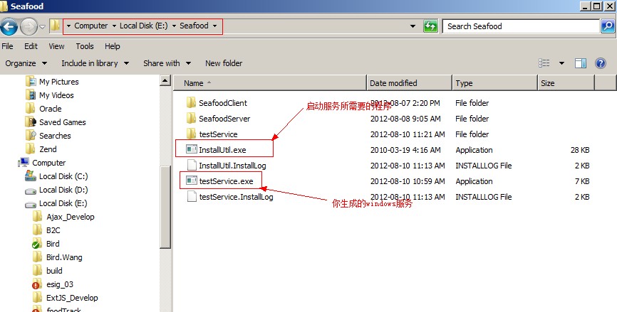Select the testService.exe application icon
This screenshot has height=312, width=617.
[191, 181]
